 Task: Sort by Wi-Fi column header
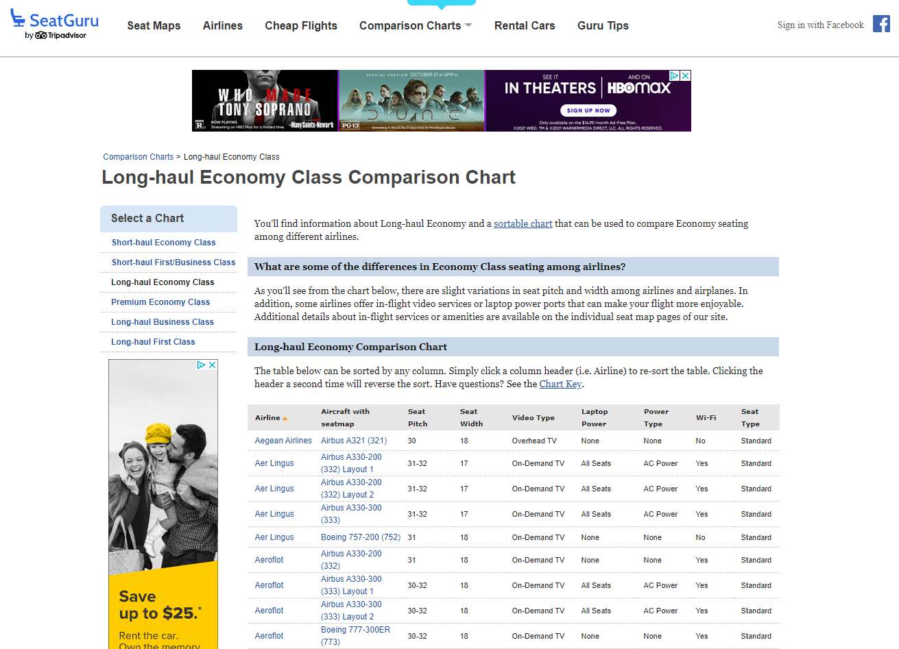[x=706, y=417]
